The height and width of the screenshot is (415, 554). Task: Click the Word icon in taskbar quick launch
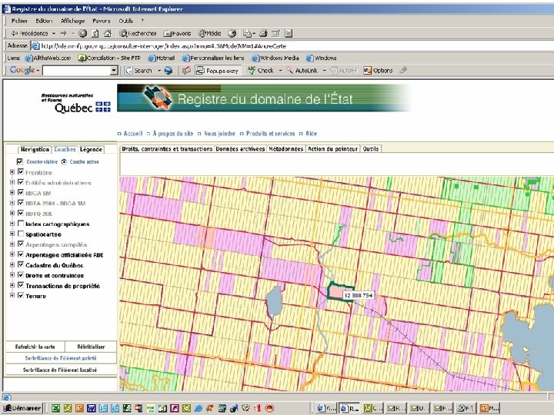tap(91, 408)
